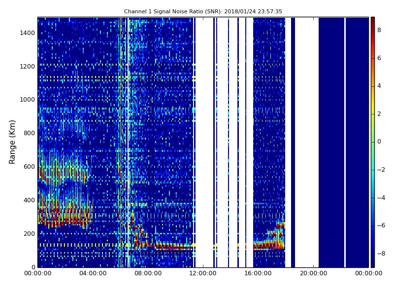The width and height of the screenshot is (394, 296).
Task: Click the colorbar tick label 8
Action: pos(379,30)
